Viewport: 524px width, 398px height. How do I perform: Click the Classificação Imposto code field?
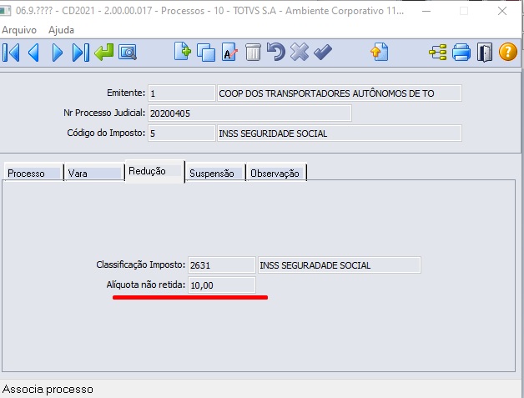click(x=222, y=265)
